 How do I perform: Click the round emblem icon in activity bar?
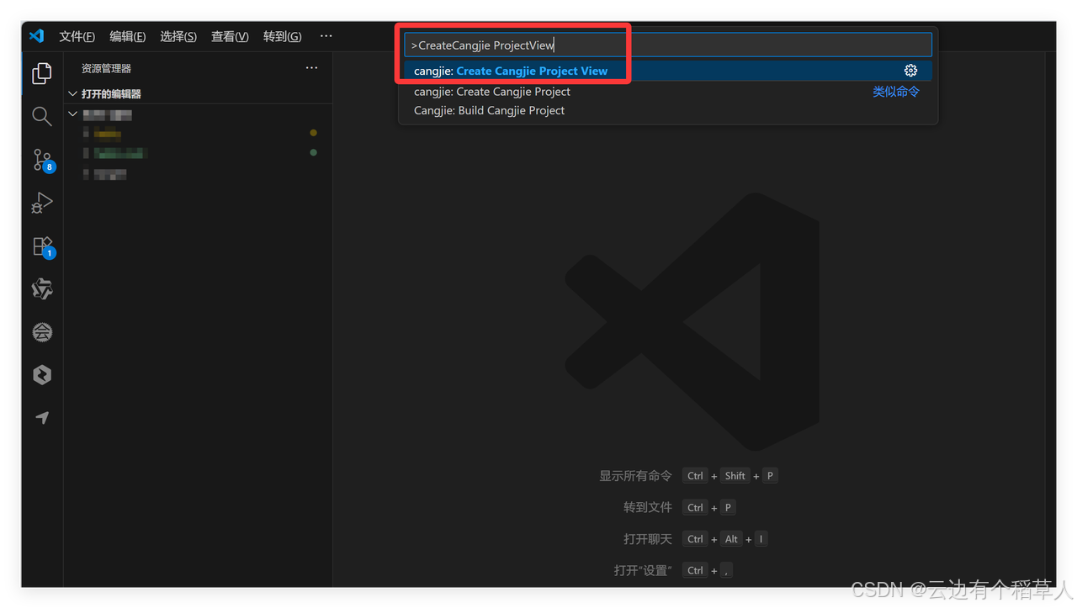42,332
